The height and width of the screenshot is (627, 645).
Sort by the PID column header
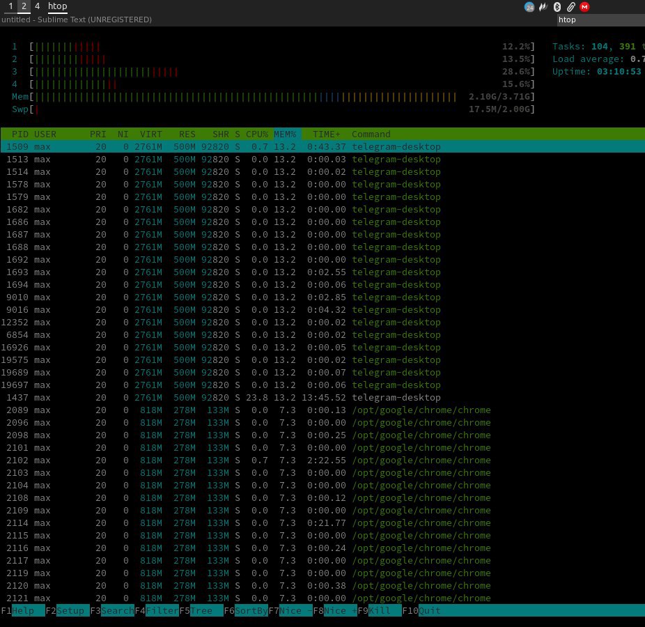20,134
